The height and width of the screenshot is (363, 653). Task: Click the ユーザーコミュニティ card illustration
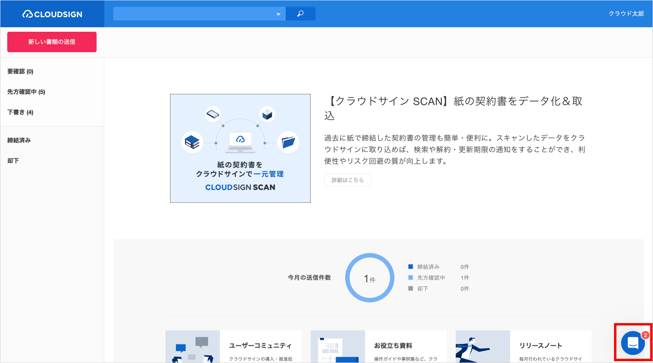coord(193,347)
